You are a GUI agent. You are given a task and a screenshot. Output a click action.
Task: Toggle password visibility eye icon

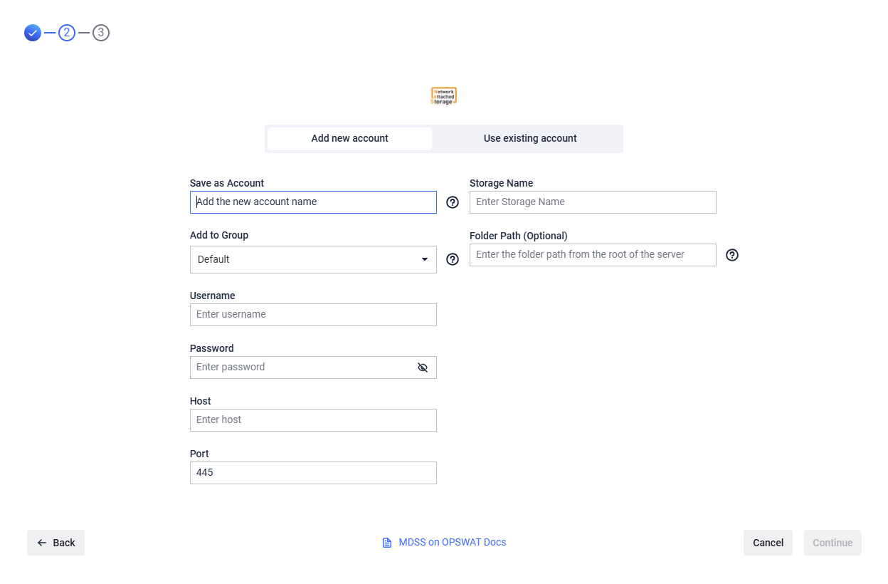coord(423,367)
